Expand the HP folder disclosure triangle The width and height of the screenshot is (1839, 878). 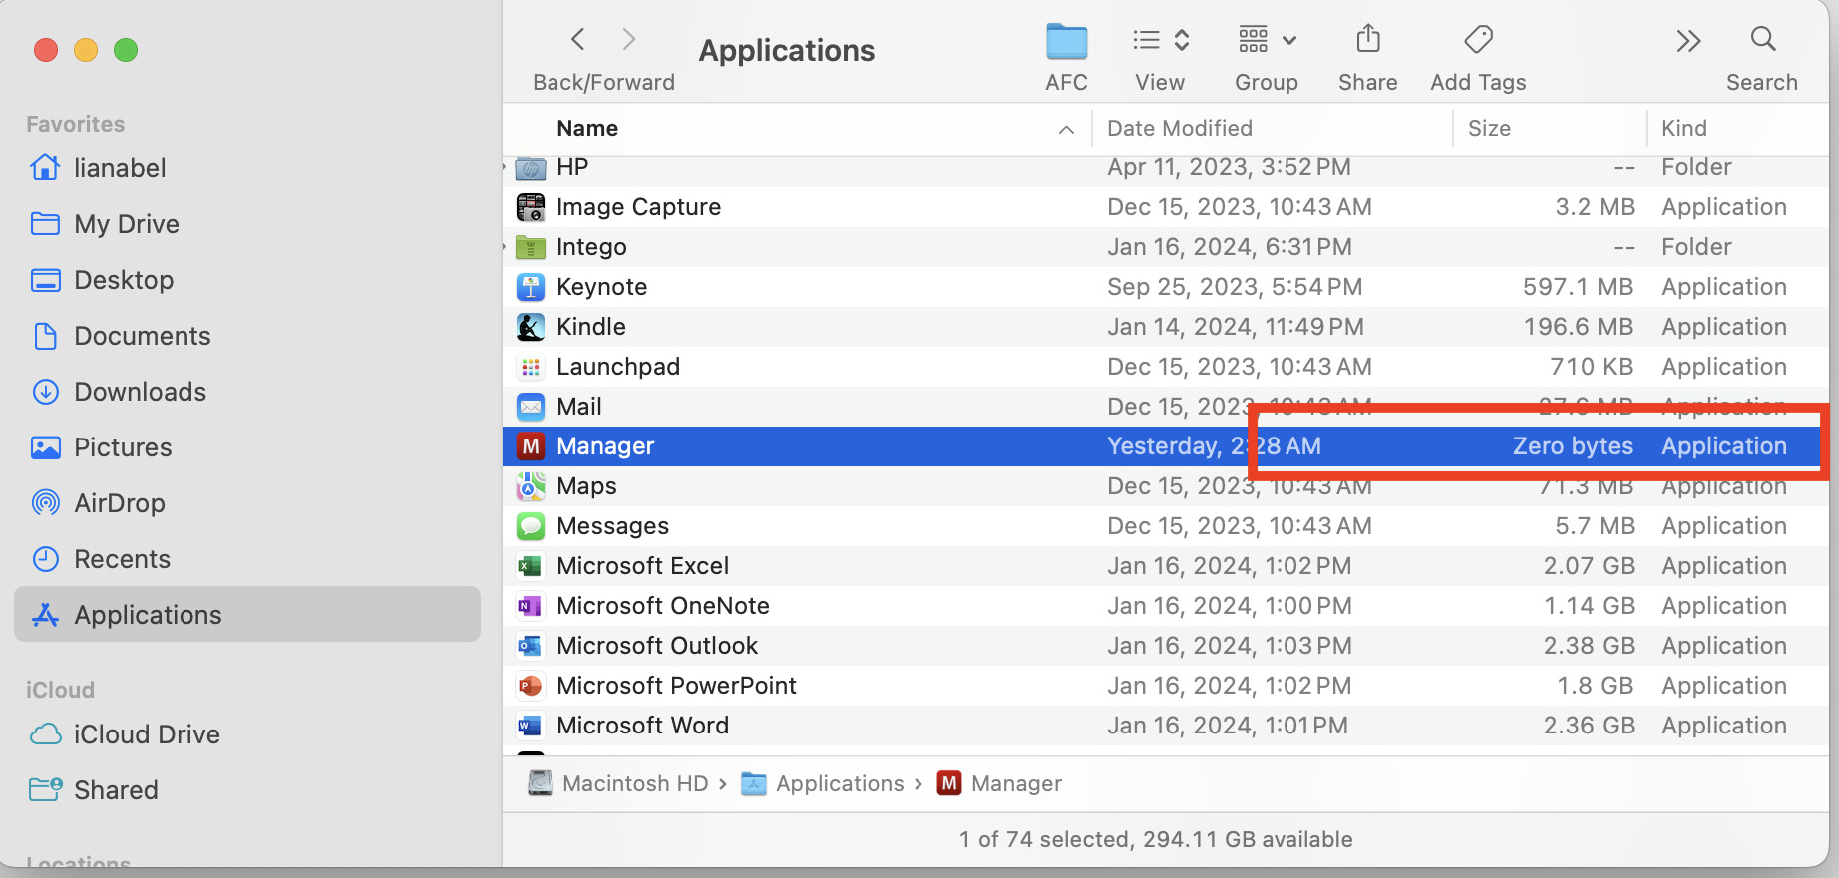(506, 167)
